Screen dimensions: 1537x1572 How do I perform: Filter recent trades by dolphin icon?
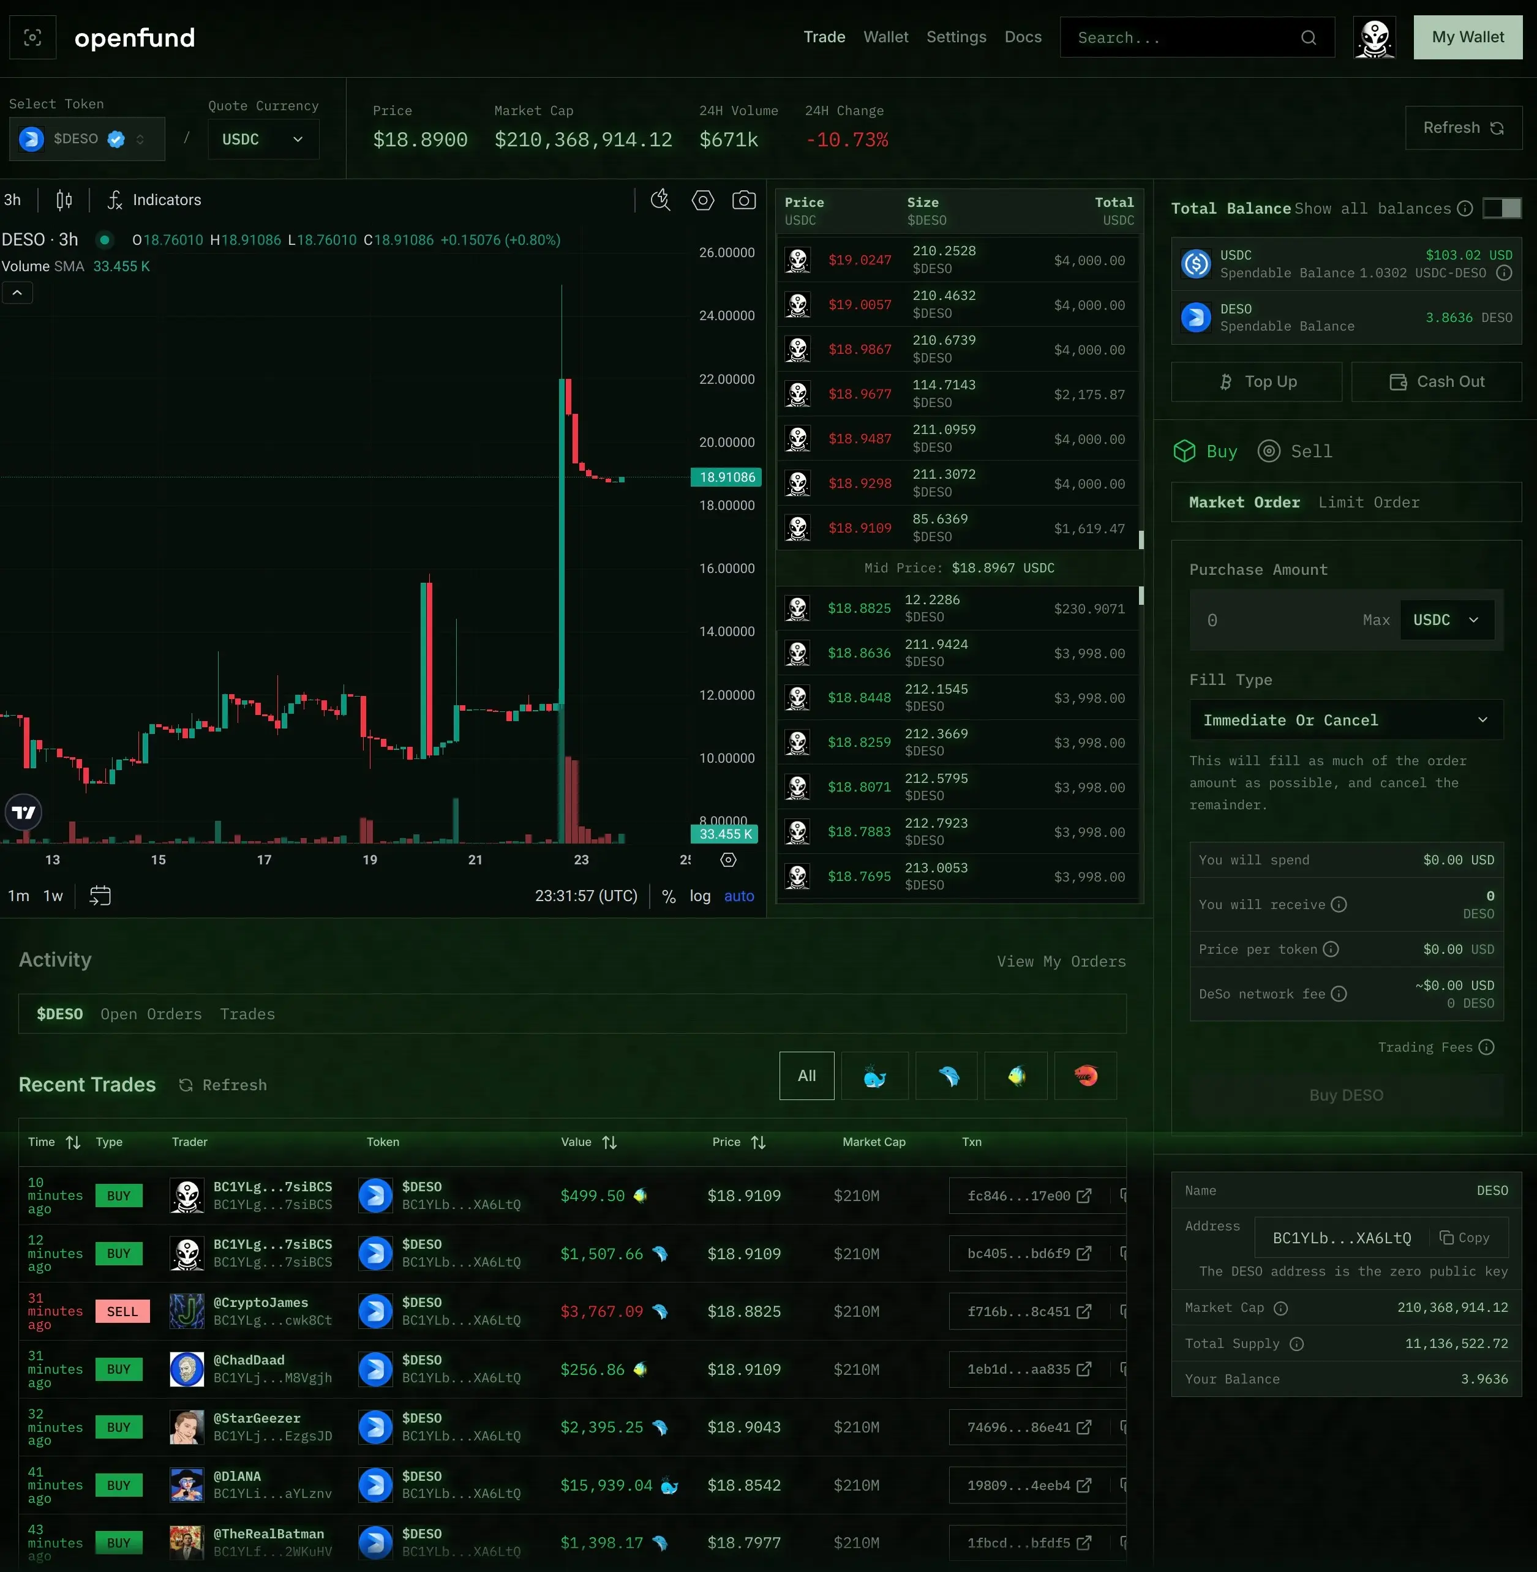[x=946, y=1076]
